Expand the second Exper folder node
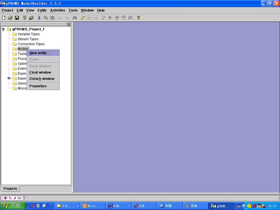The image size is (280, 210). [9, 78]
